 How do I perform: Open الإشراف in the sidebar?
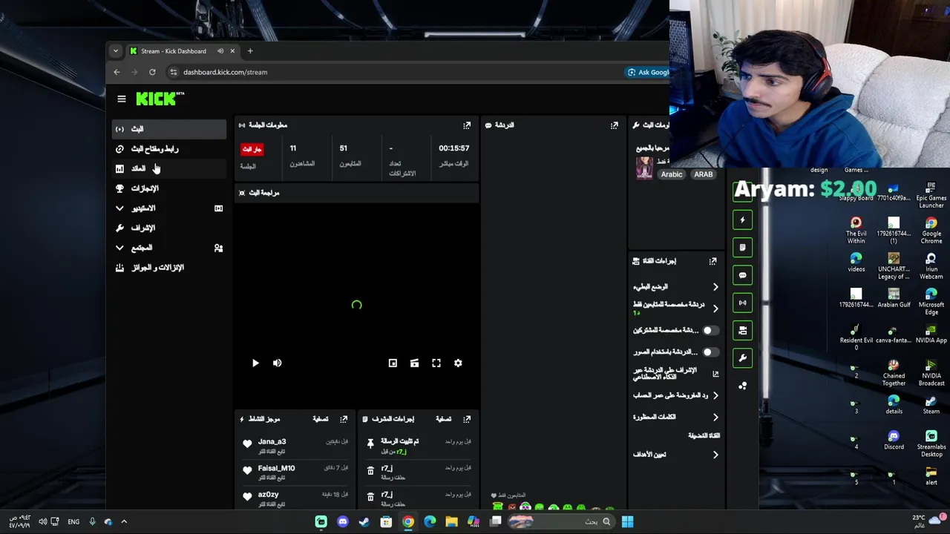169,228
